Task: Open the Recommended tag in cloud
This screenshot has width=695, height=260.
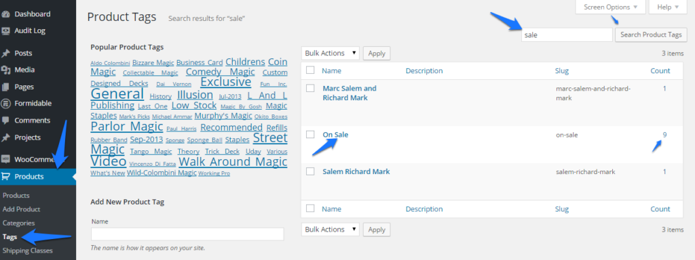Action: (231, 128)
